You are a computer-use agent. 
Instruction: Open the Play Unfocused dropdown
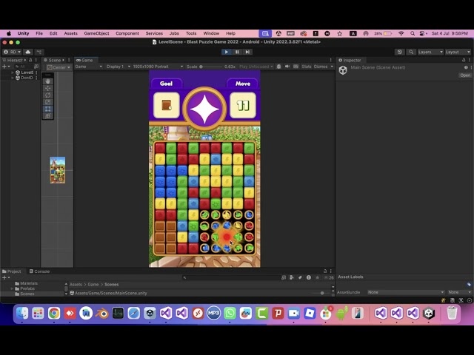(256, 67)
